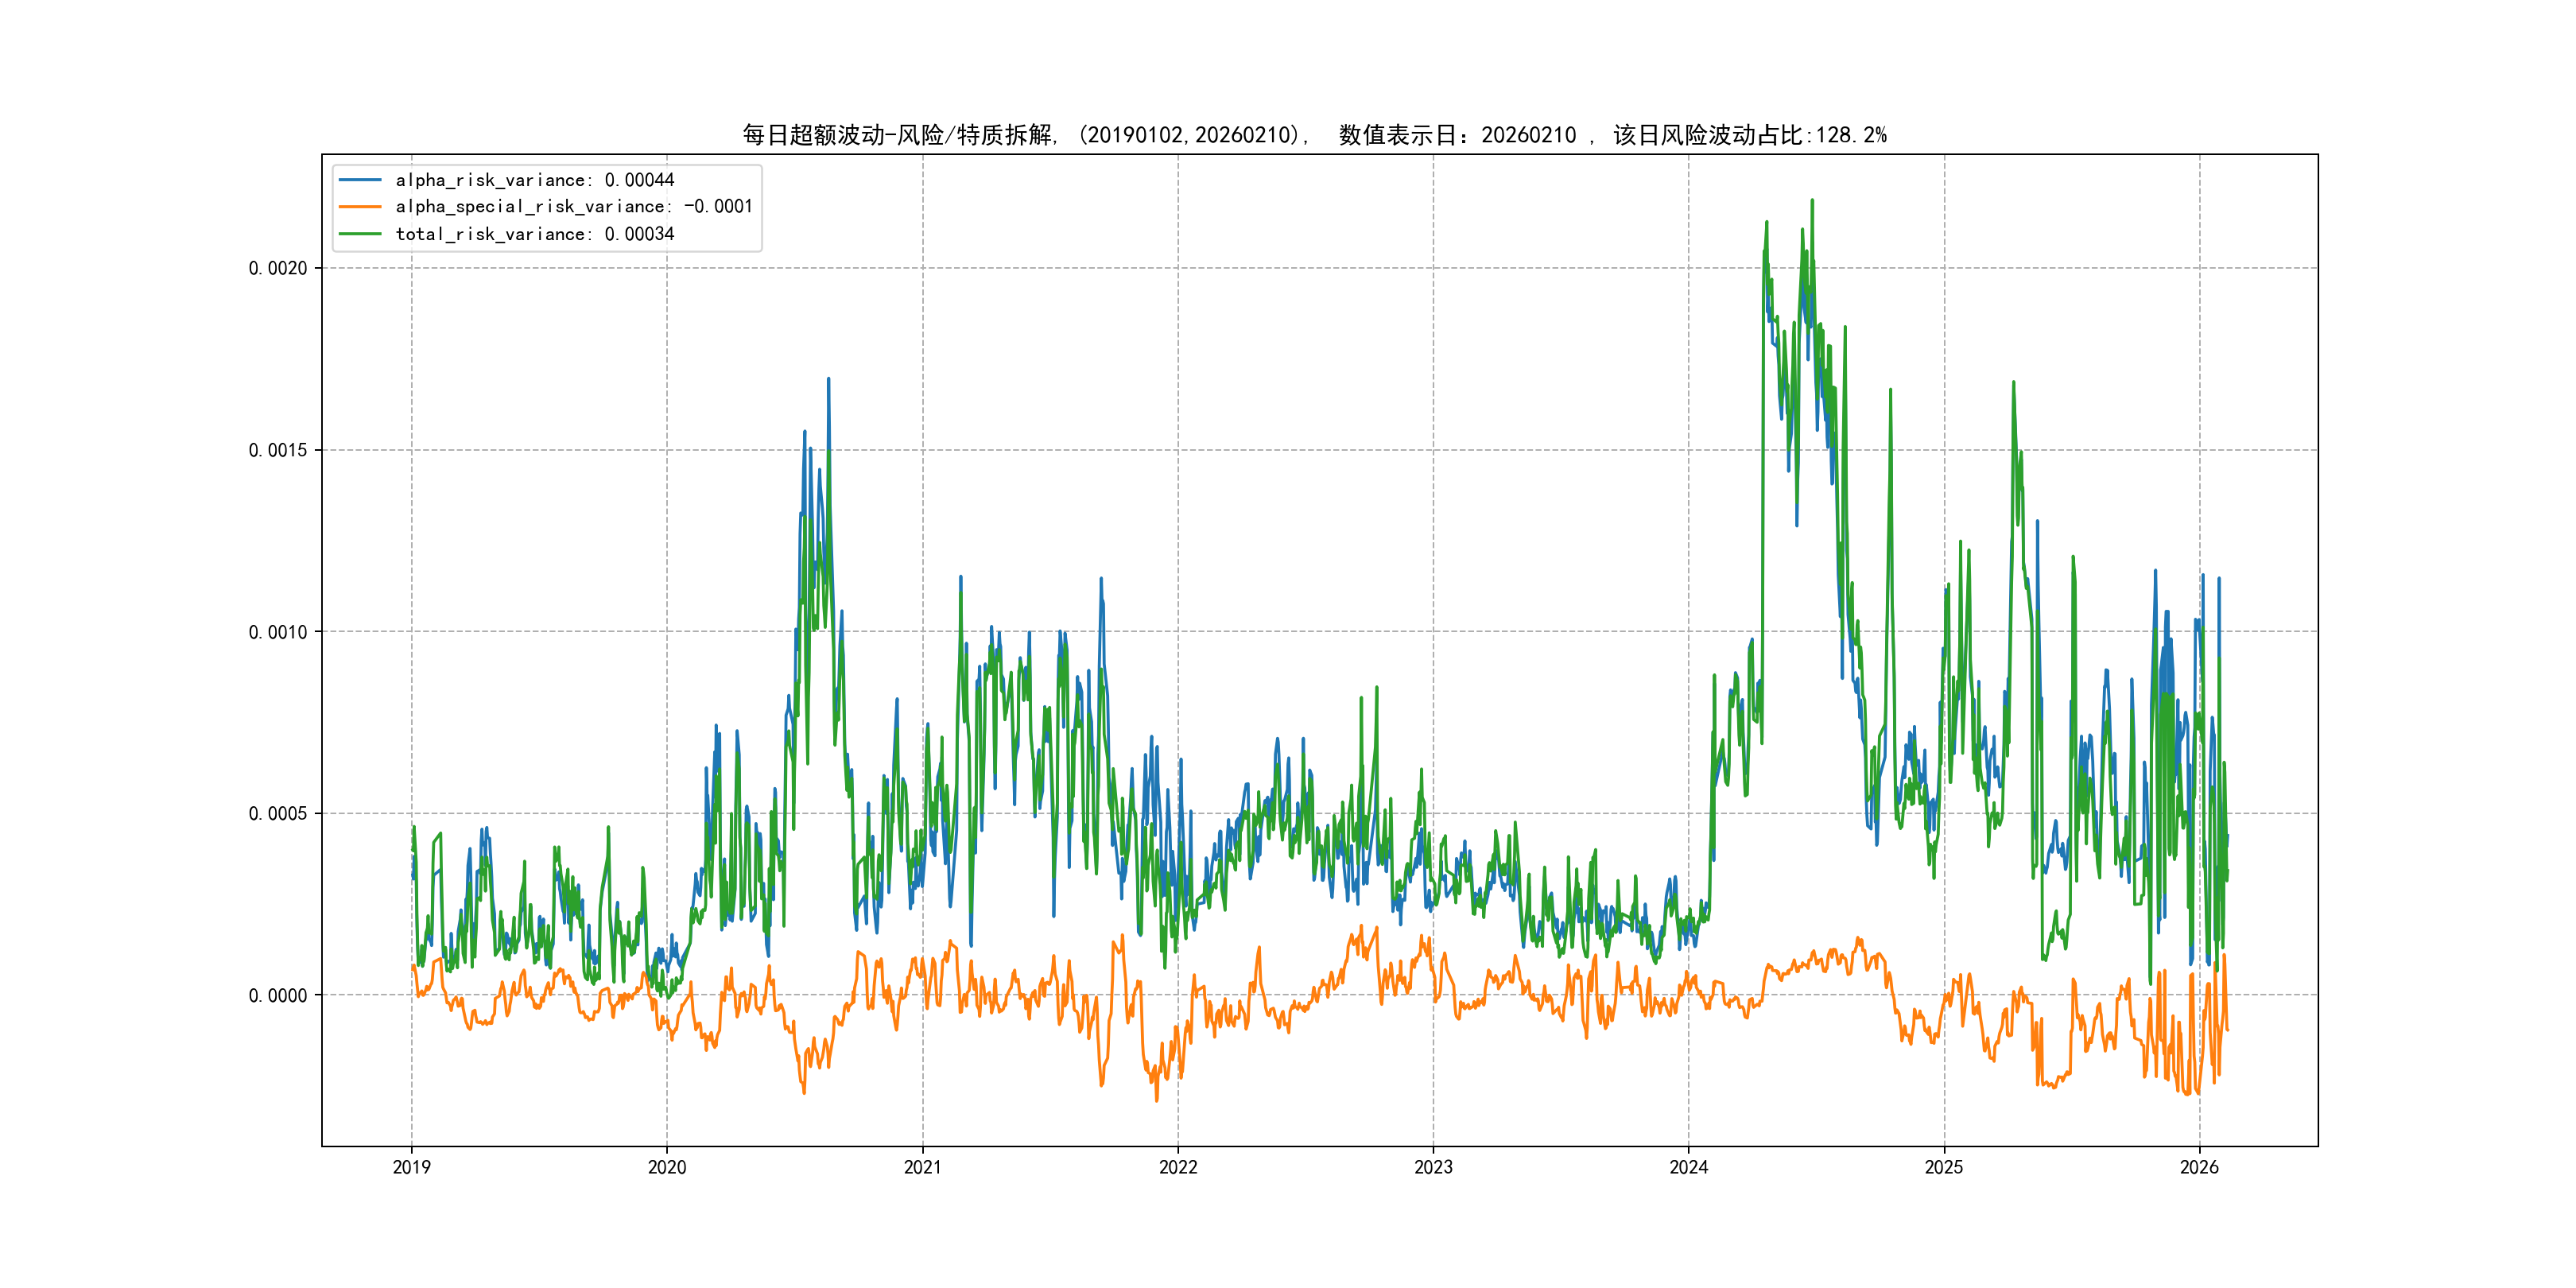Click the 2021 x-axis tick label
This screenshot has width=2576, height=1288.
pyautogui.click(x=922, y=1167)
